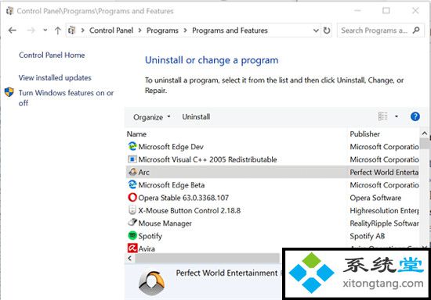Screen dimensions: 431x300
Task: Sort by the Publisher column header
Action: (x=364, y=134)
